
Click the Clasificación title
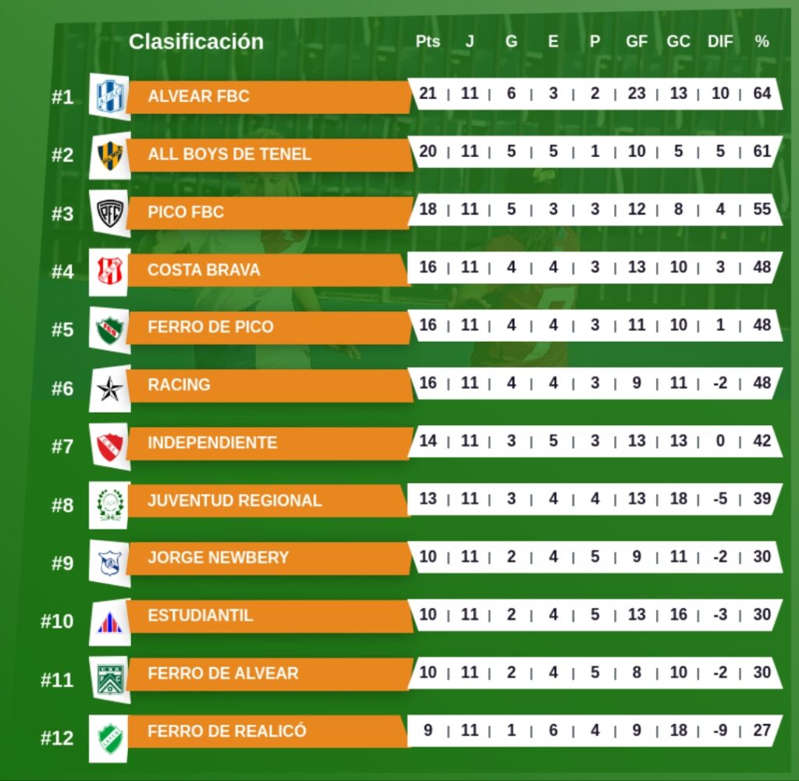pos(196,41)
